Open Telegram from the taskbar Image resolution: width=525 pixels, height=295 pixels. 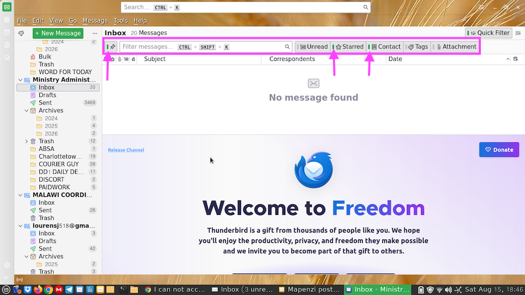69,290
